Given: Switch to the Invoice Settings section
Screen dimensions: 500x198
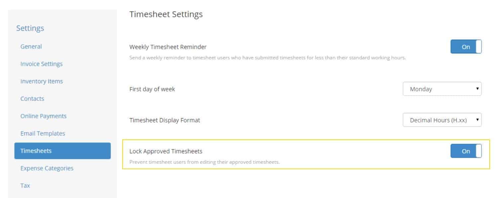Looking at the screenshot, I should tap(42, 64).
